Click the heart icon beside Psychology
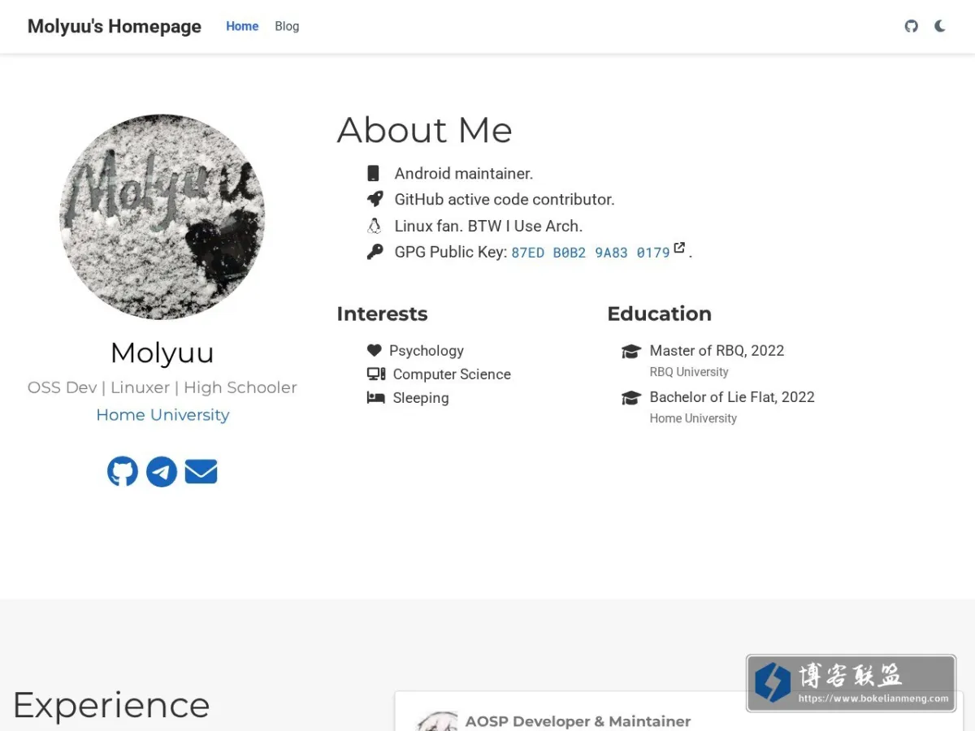Viewport: 975px width, 731px height. pos(374,350)
